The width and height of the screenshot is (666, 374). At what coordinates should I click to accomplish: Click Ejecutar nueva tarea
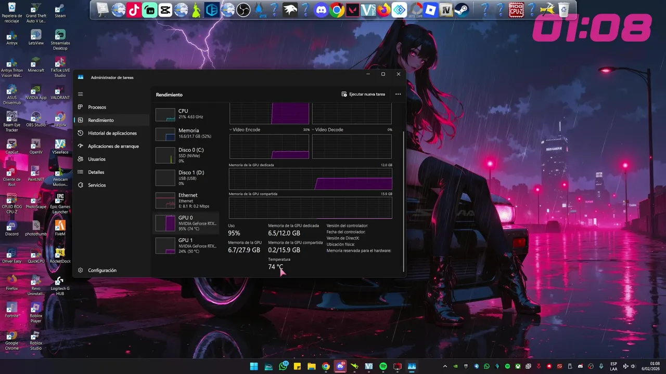(363, 94)
